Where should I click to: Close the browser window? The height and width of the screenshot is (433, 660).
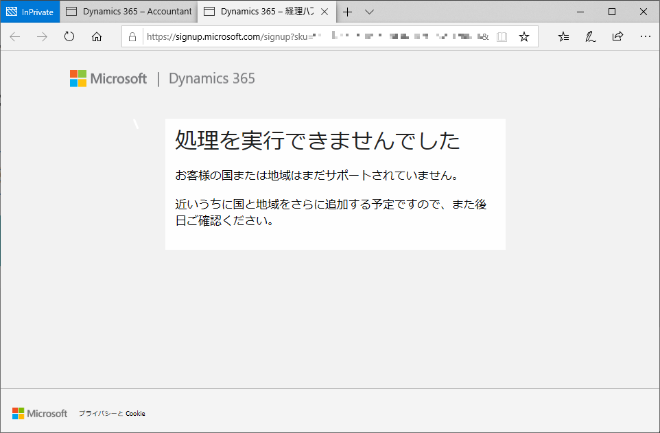[644, 12]
